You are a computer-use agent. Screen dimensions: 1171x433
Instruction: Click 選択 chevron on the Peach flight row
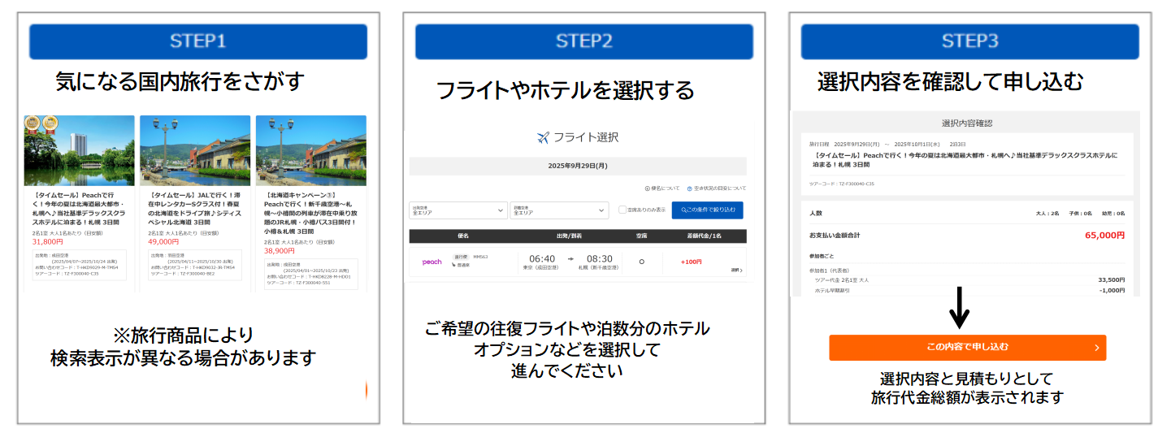(x=736, y=270)
